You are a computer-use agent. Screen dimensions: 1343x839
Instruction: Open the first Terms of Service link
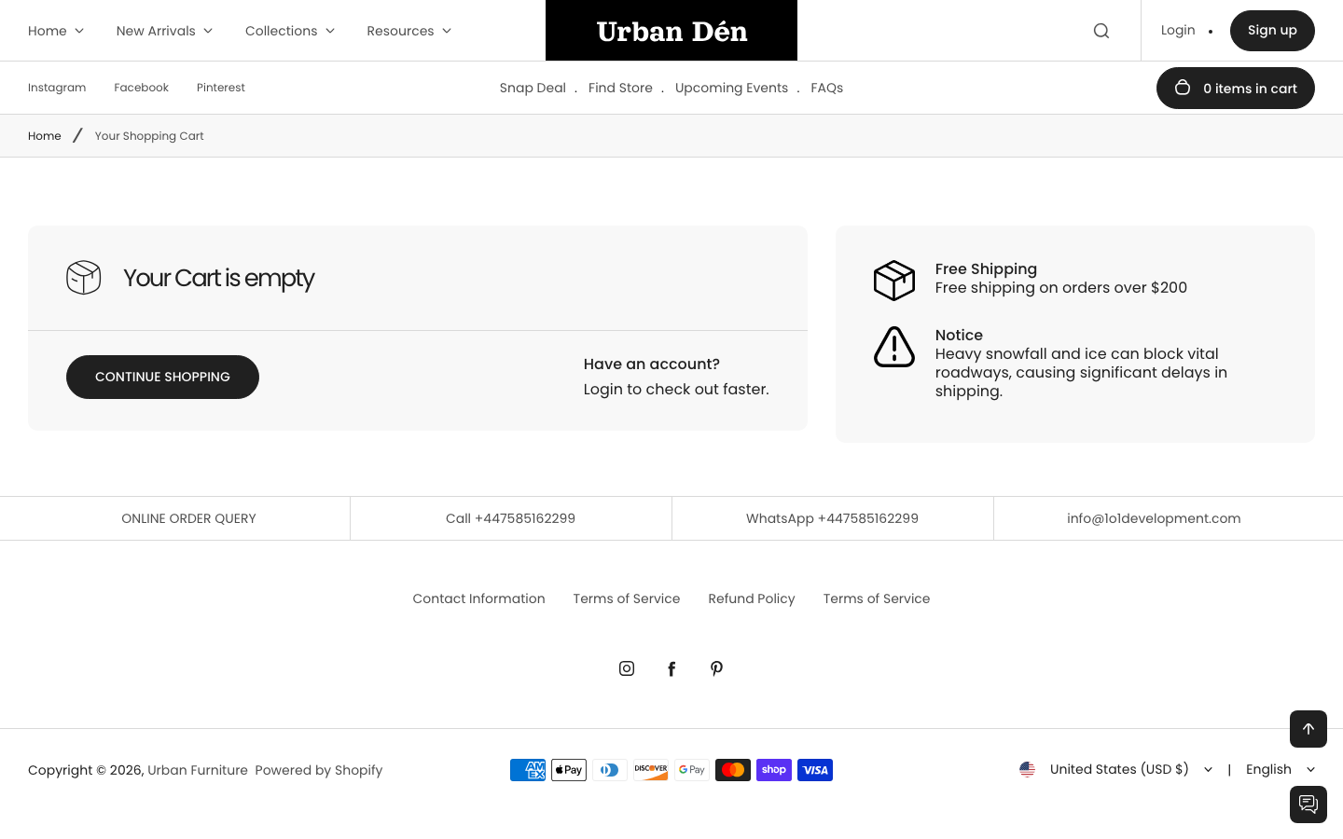(627, 598)
